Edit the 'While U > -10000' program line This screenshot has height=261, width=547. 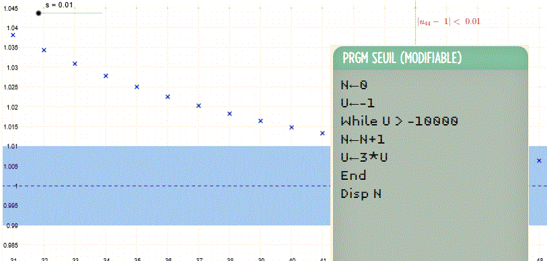399,121
